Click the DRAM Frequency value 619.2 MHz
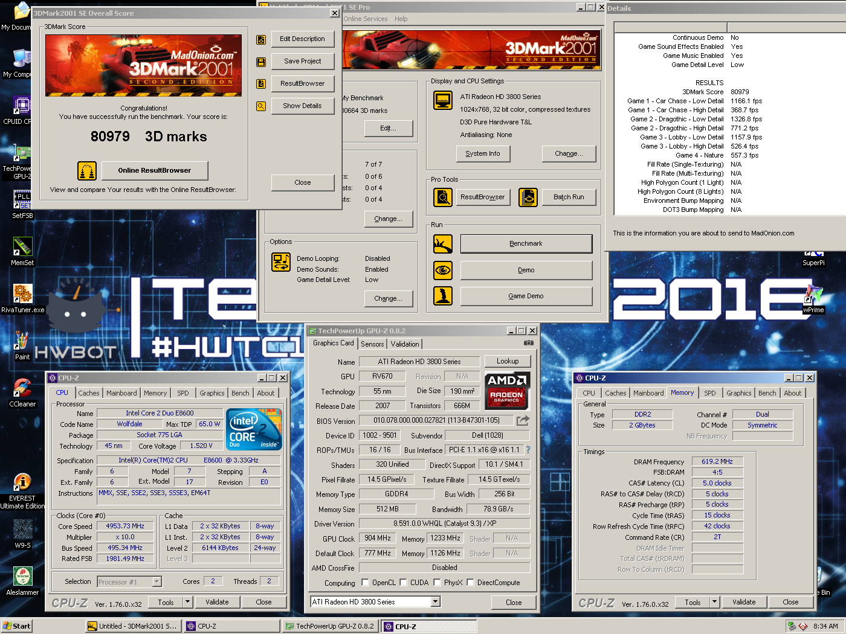 pyautogui.click(x=717, y=461)
